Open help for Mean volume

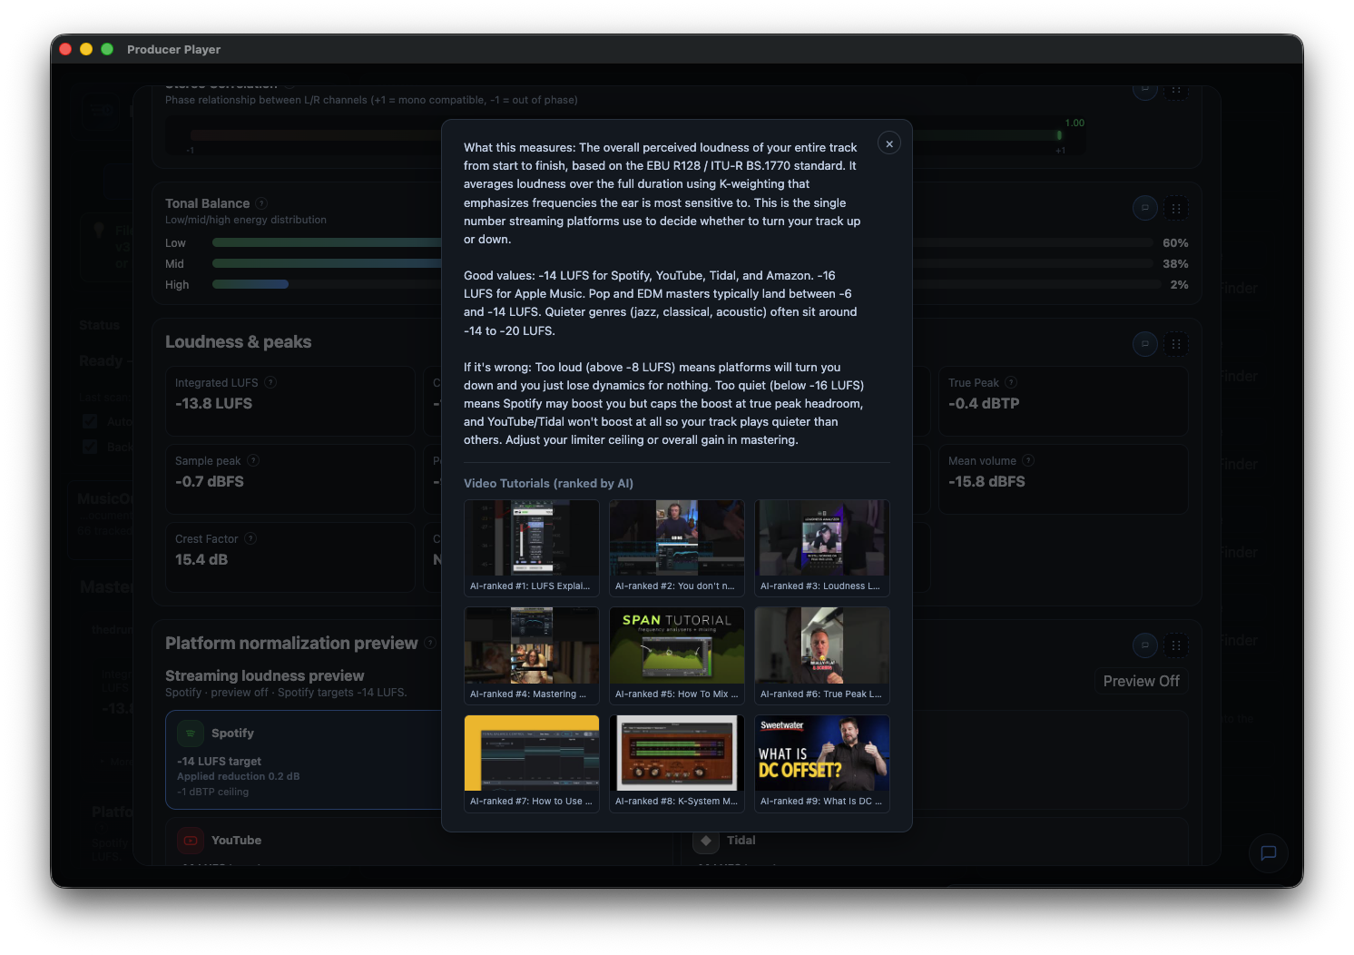[x=1028, y=460]
